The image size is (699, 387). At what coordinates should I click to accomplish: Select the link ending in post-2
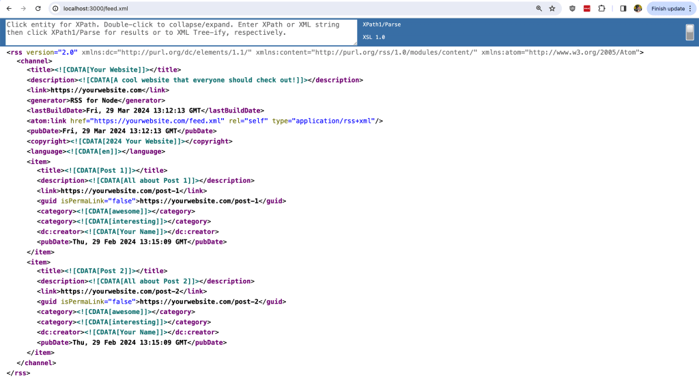click(x=122, y=291)
